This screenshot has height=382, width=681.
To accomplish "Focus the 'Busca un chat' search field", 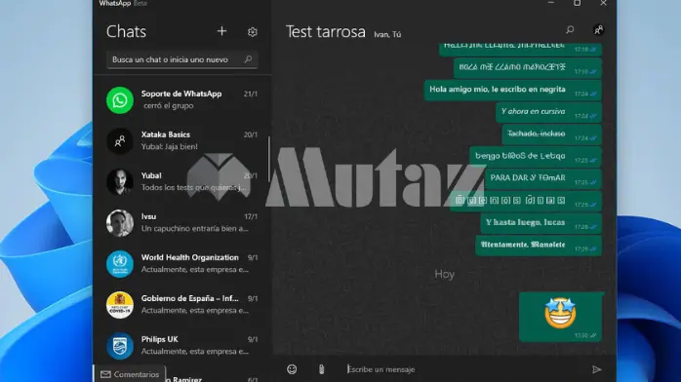I will click(x=182, y=59).
